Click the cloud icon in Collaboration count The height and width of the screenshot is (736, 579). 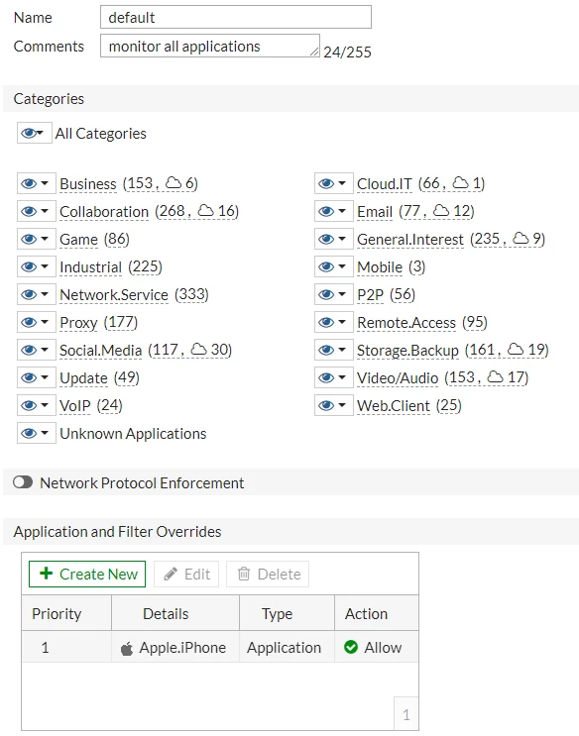205,210
